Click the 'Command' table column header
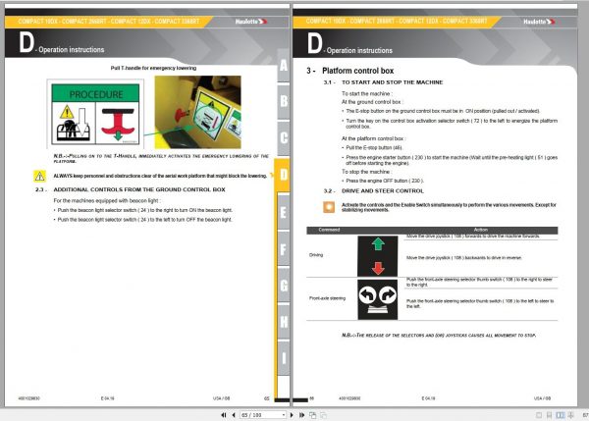The width and height of the screenshot is (589, 421). tap(329, 230)
